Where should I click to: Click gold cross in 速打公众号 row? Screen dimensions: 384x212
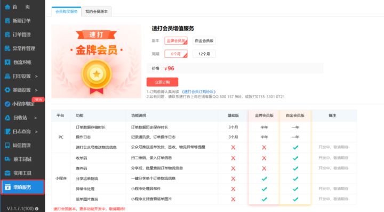click(x=264, y=147)
